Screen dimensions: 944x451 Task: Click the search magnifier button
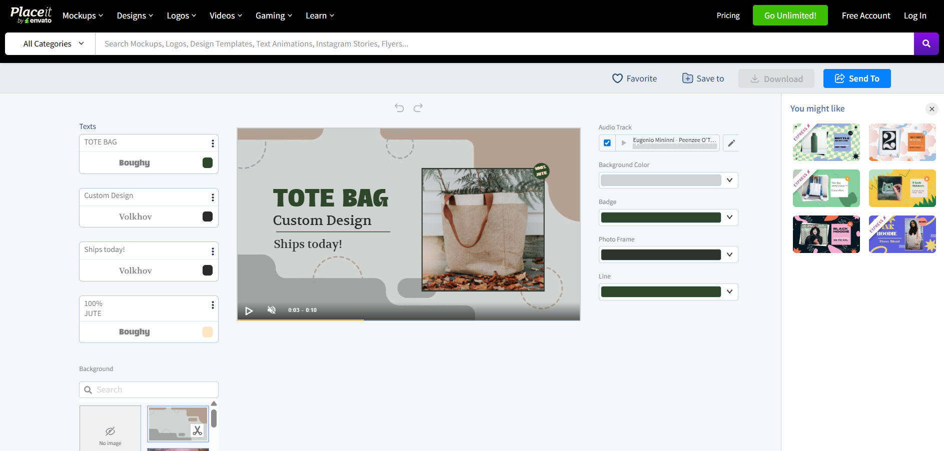pyautogui.click(x=926, y=43)
